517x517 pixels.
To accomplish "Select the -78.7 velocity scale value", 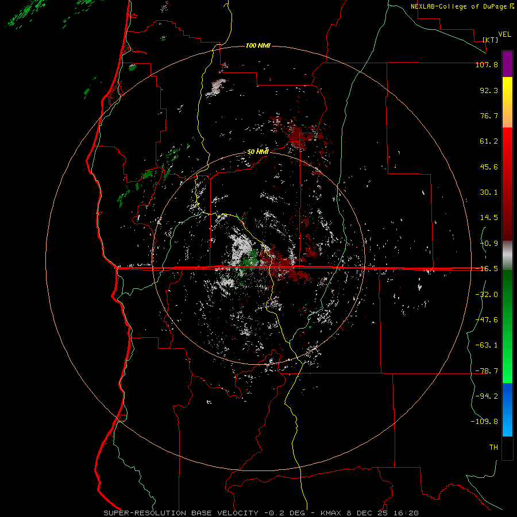I will (x=487, y=371).
